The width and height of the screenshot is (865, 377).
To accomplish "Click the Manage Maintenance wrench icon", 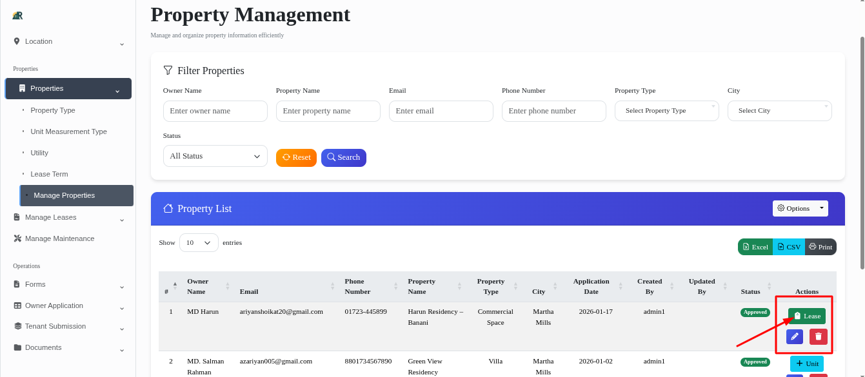I will tap(17, 238).
